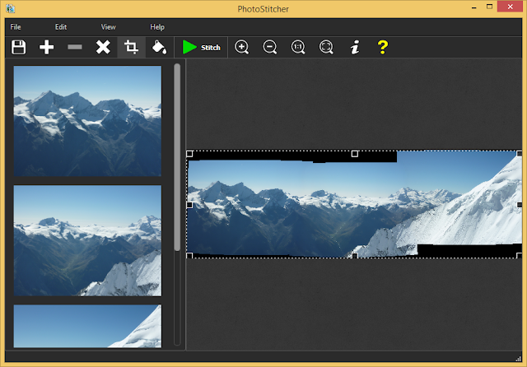Select the third snowy slope thumbnail
The width and height of the screenshot is (527, 367).
coord(87,326)
